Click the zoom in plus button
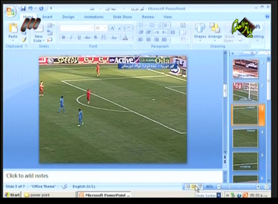 [x=258, y=187]
